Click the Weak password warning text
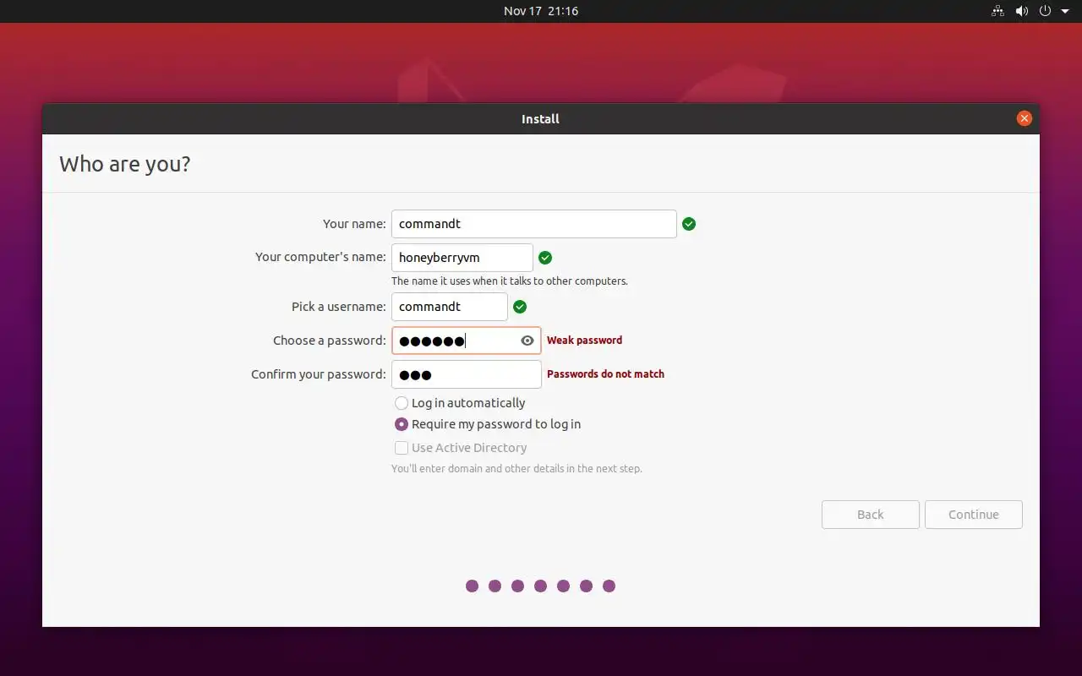The width and height of the screenshot is (1082, 676). pyautogui.click(x=584, y=341)
